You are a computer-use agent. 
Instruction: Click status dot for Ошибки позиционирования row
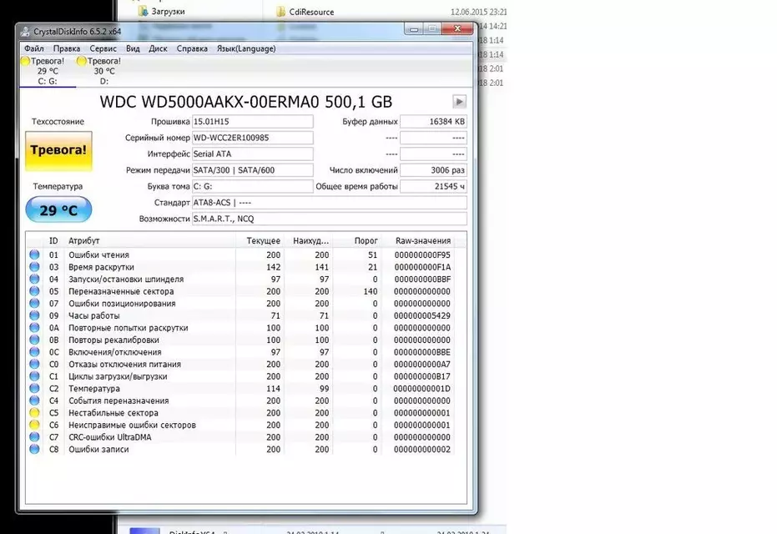coord(34,303)
